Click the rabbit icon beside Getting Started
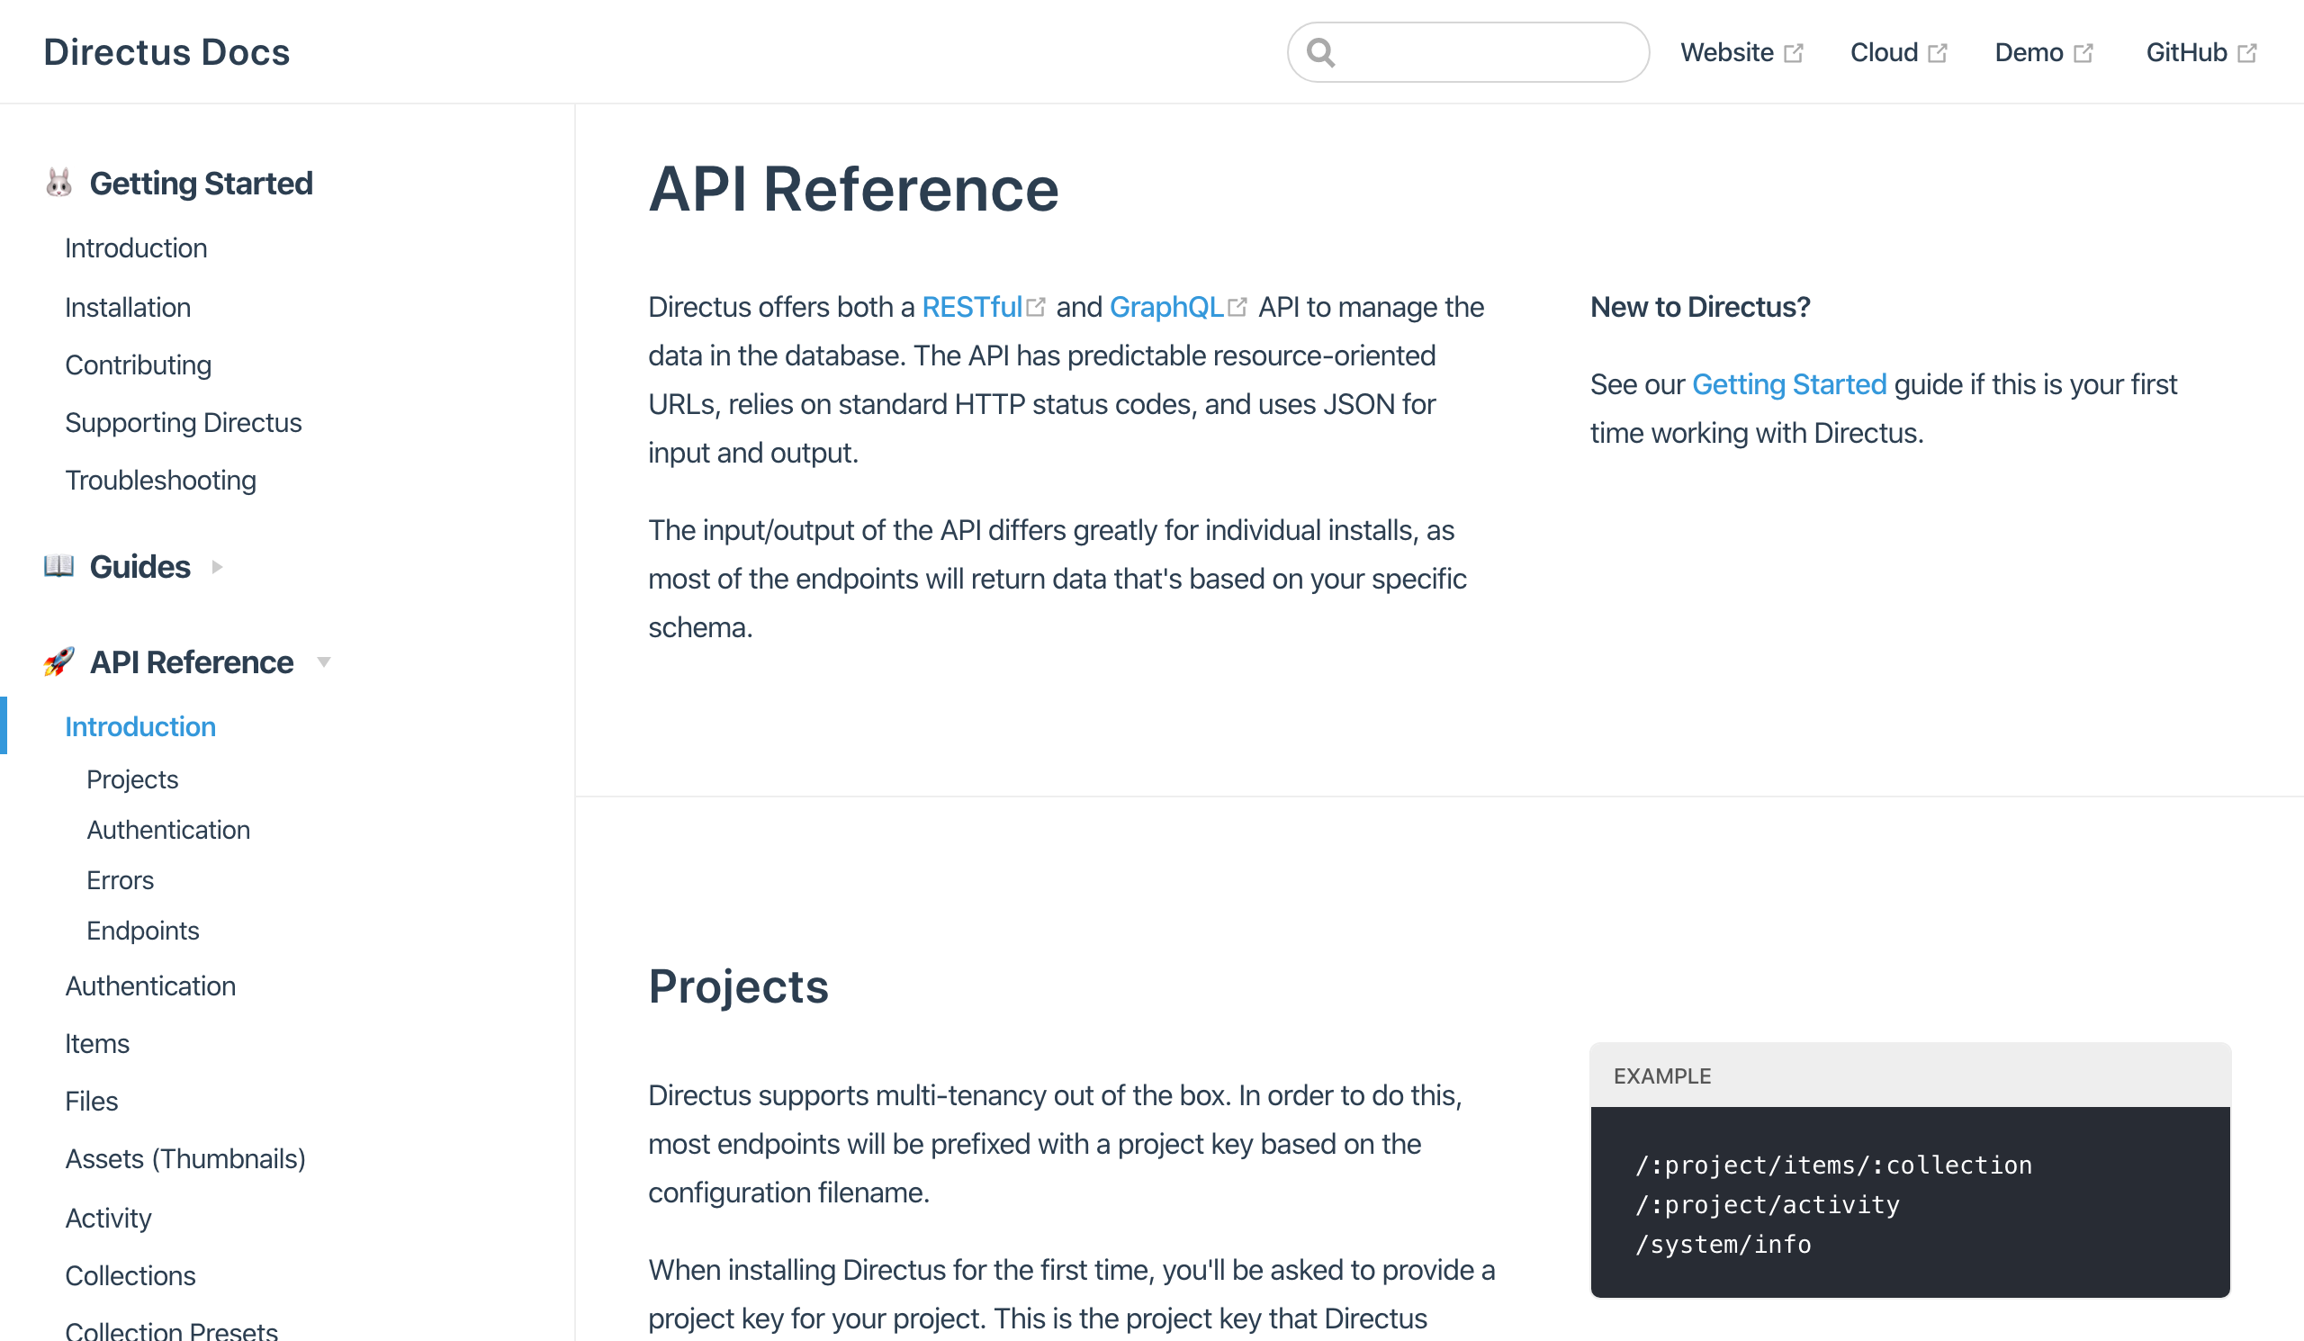This screenshot has width=2304, height=1341. pos(58,183)
